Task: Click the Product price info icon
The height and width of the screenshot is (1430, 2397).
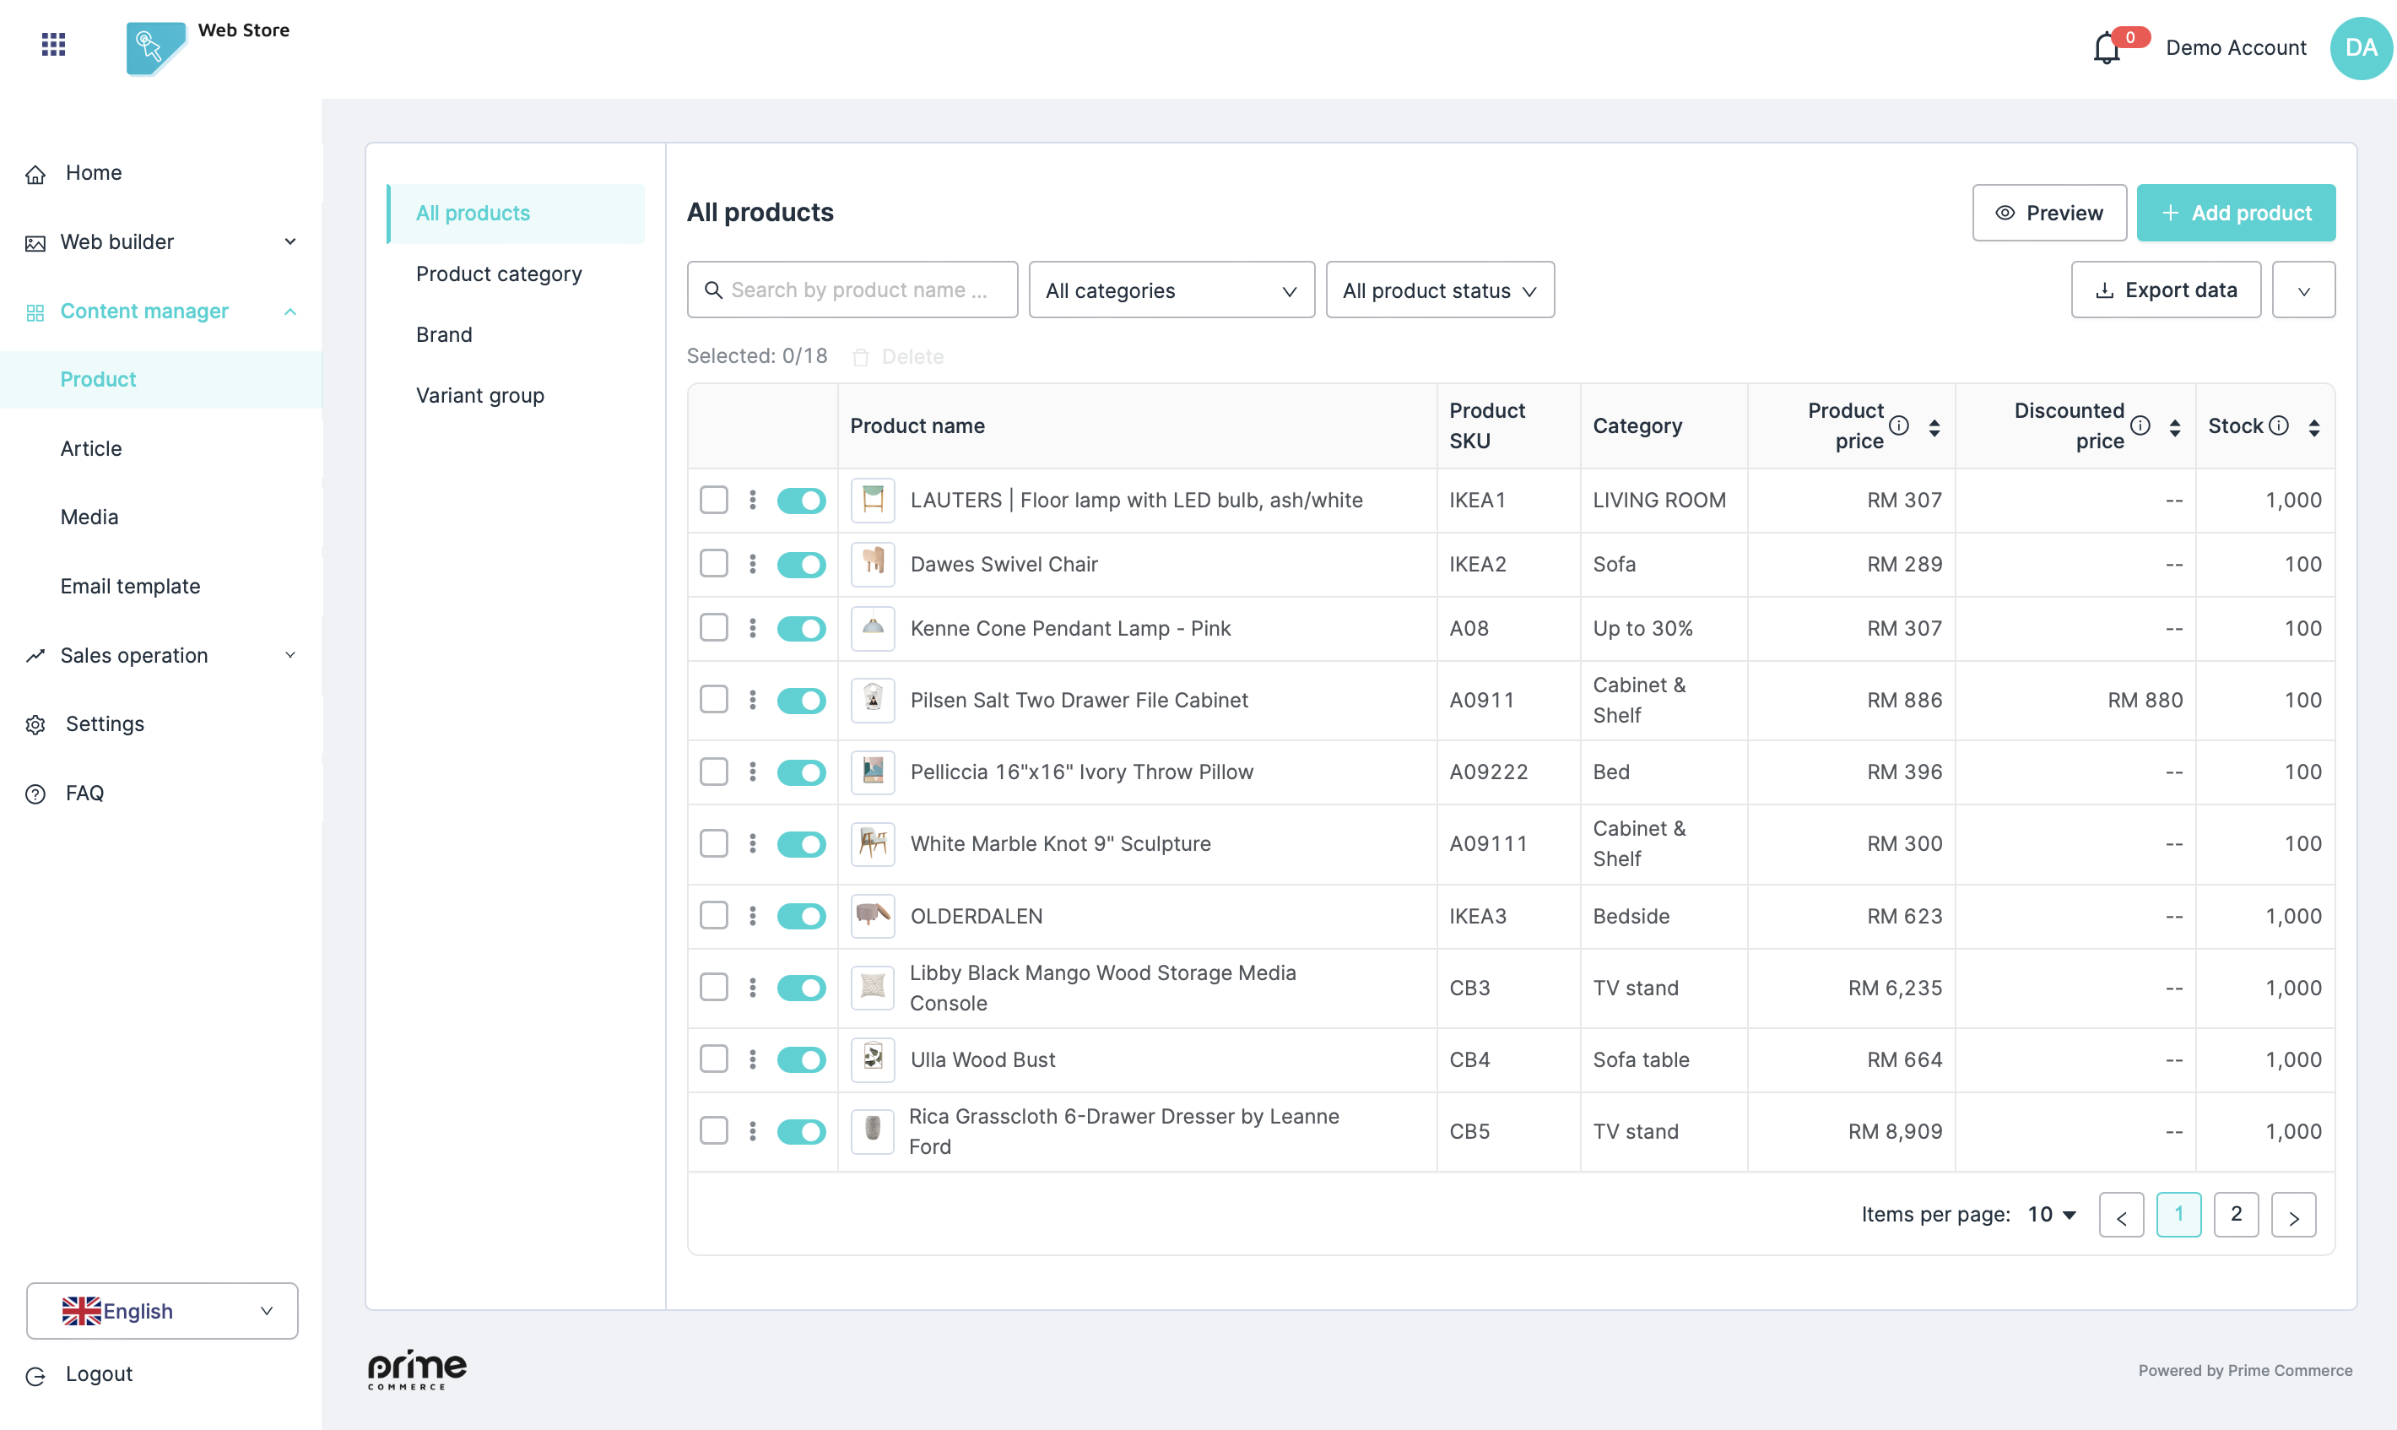Action: pyautogui.click(x=1899, y=426)
